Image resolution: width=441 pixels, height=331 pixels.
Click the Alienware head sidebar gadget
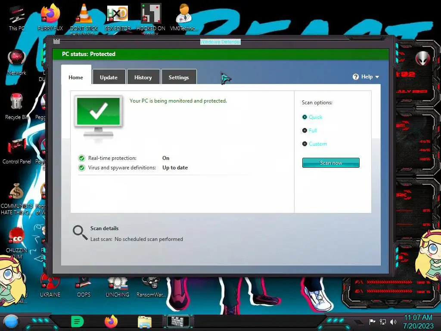pos(422,58)
